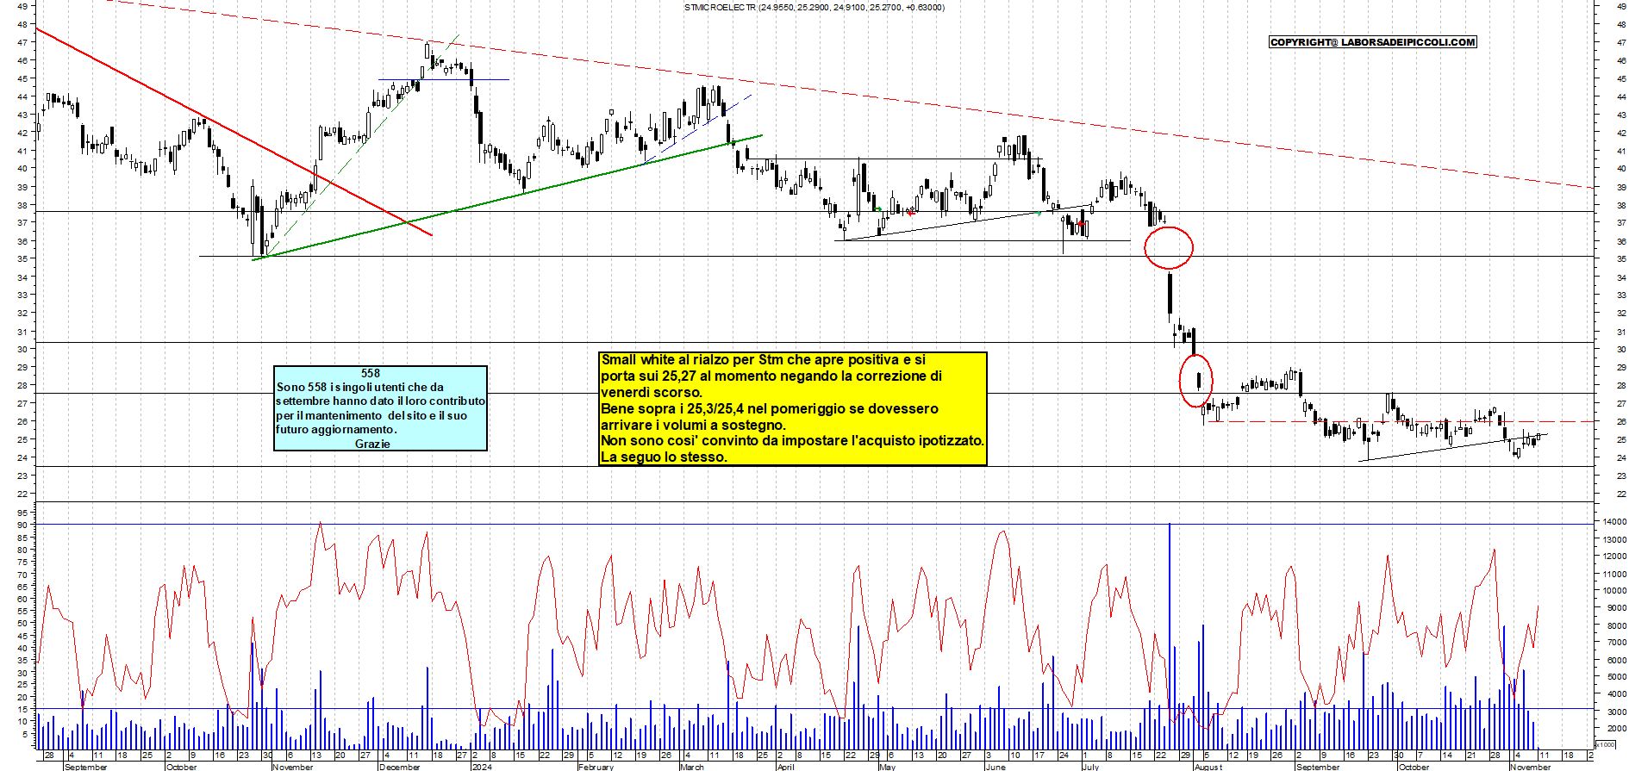Viewport: 1629px width, 771px height.
Task: Click the July month label
Action: [1091, 767]
